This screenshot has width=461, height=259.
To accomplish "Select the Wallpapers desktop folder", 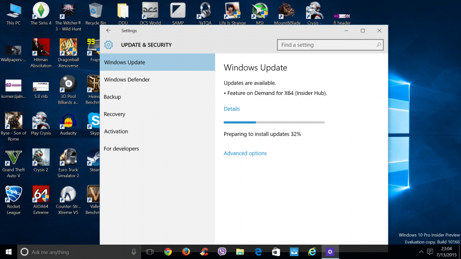I will pyautogui.click(x=13, y=53).
